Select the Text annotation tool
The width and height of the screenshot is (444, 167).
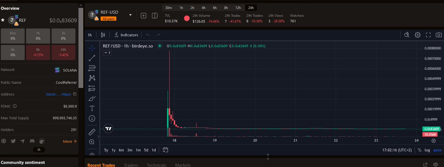coord(92,108)
